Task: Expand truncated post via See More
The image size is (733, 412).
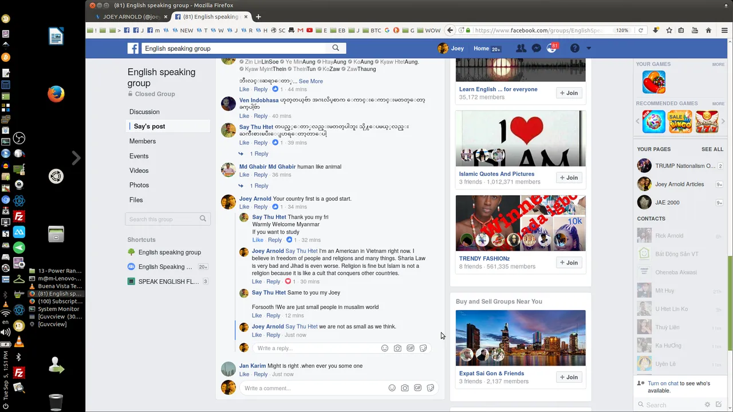Action: (x=310, y=81)
